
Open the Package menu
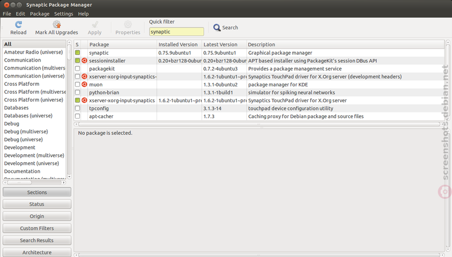click(40, 14)
